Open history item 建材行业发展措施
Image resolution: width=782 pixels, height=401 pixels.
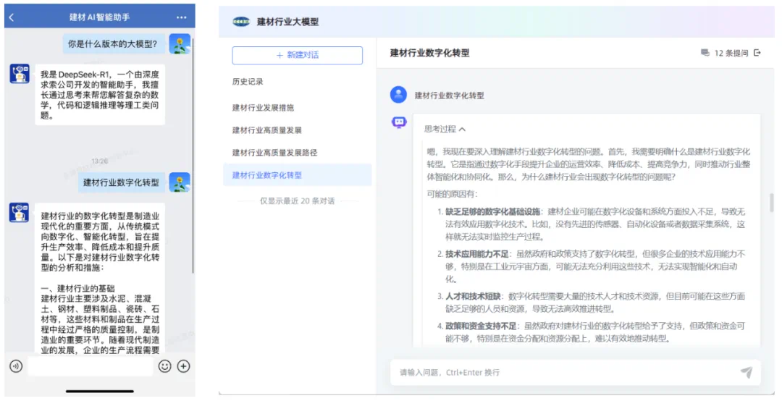coord(264,108)
